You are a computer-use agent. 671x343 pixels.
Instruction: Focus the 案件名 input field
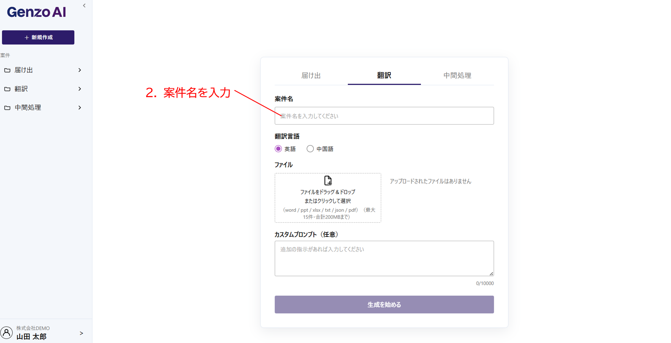point(384,116)
